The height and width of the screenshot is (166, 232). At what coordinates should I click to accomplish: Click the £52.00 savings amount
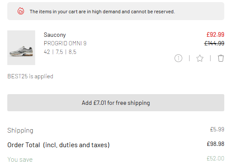pos(215,158)
